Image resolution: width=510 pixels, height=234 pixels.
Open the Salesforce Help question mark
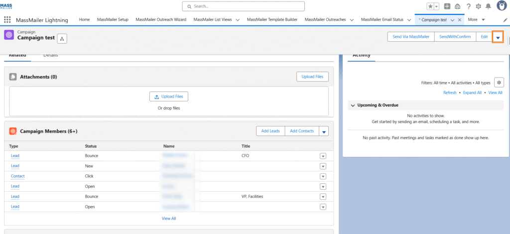(x=469, y=6)
